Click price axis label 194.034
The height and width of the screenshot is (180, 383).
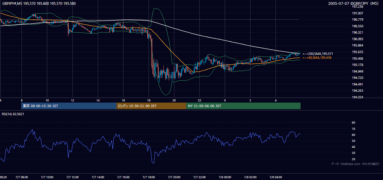click(x=358, y=97)
